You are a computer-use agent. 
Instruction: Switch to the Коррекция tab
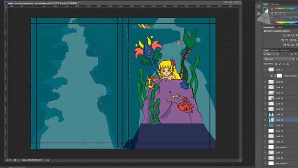(x=269, y=27)
